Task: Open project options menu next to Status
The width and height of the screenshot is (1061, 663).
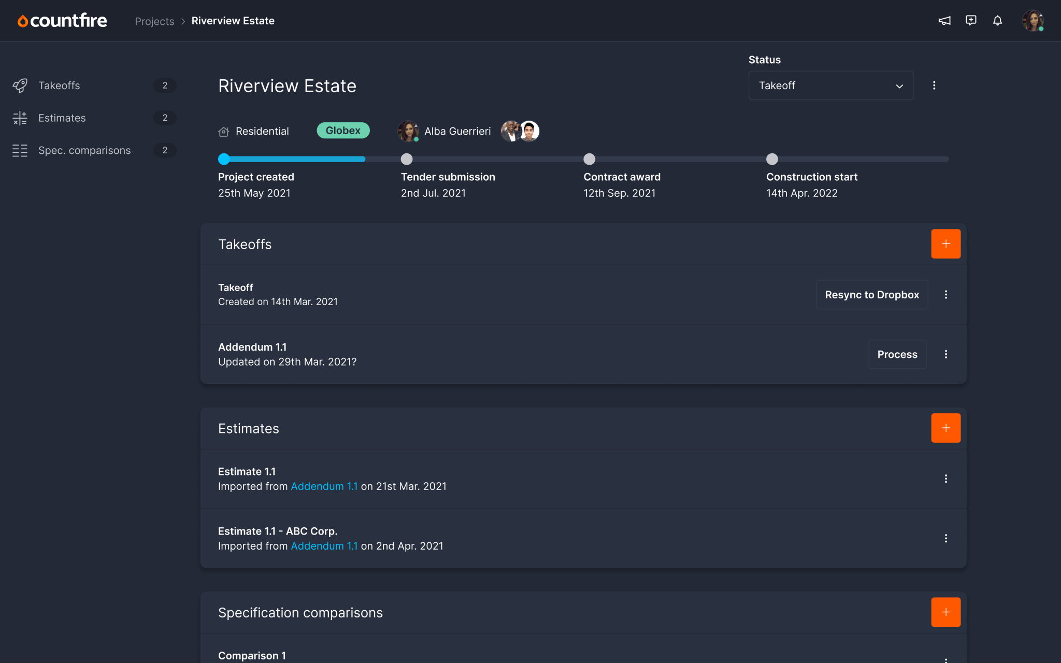Action: [934, 85]
